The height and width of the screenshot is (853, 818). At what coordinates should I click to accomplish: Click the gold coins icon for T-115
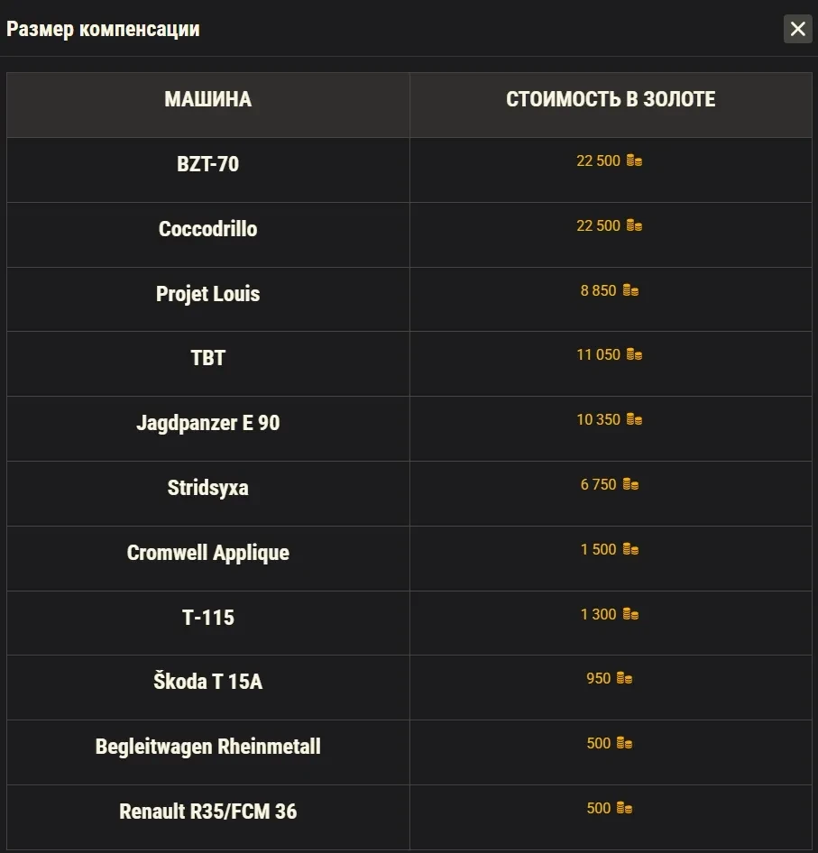(x=630, y=614)
